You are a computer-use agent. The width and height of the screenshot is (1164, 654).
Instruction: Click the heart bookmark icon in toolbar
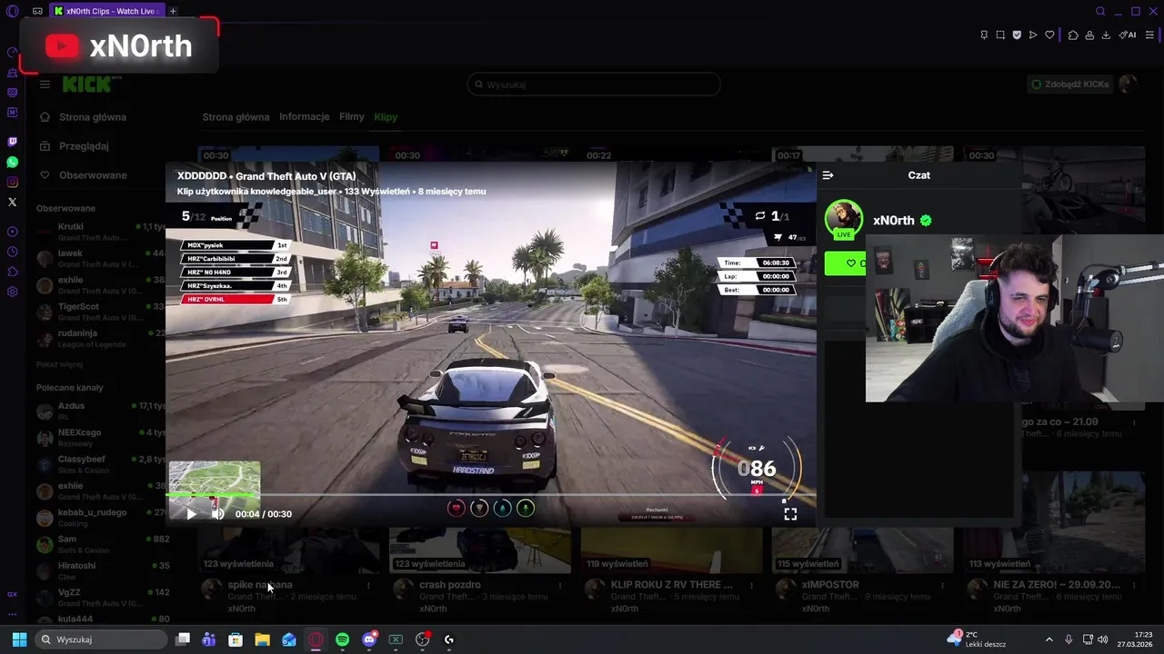1049,35
